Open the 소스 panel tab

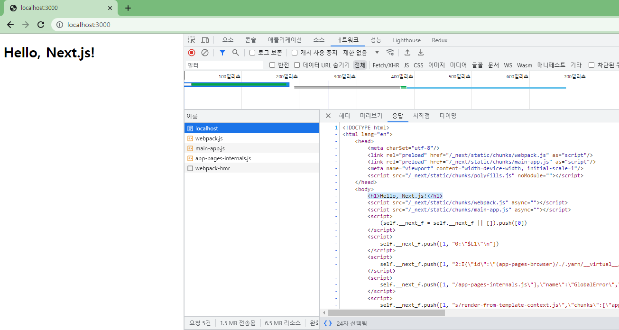click(x=319, y=40)
